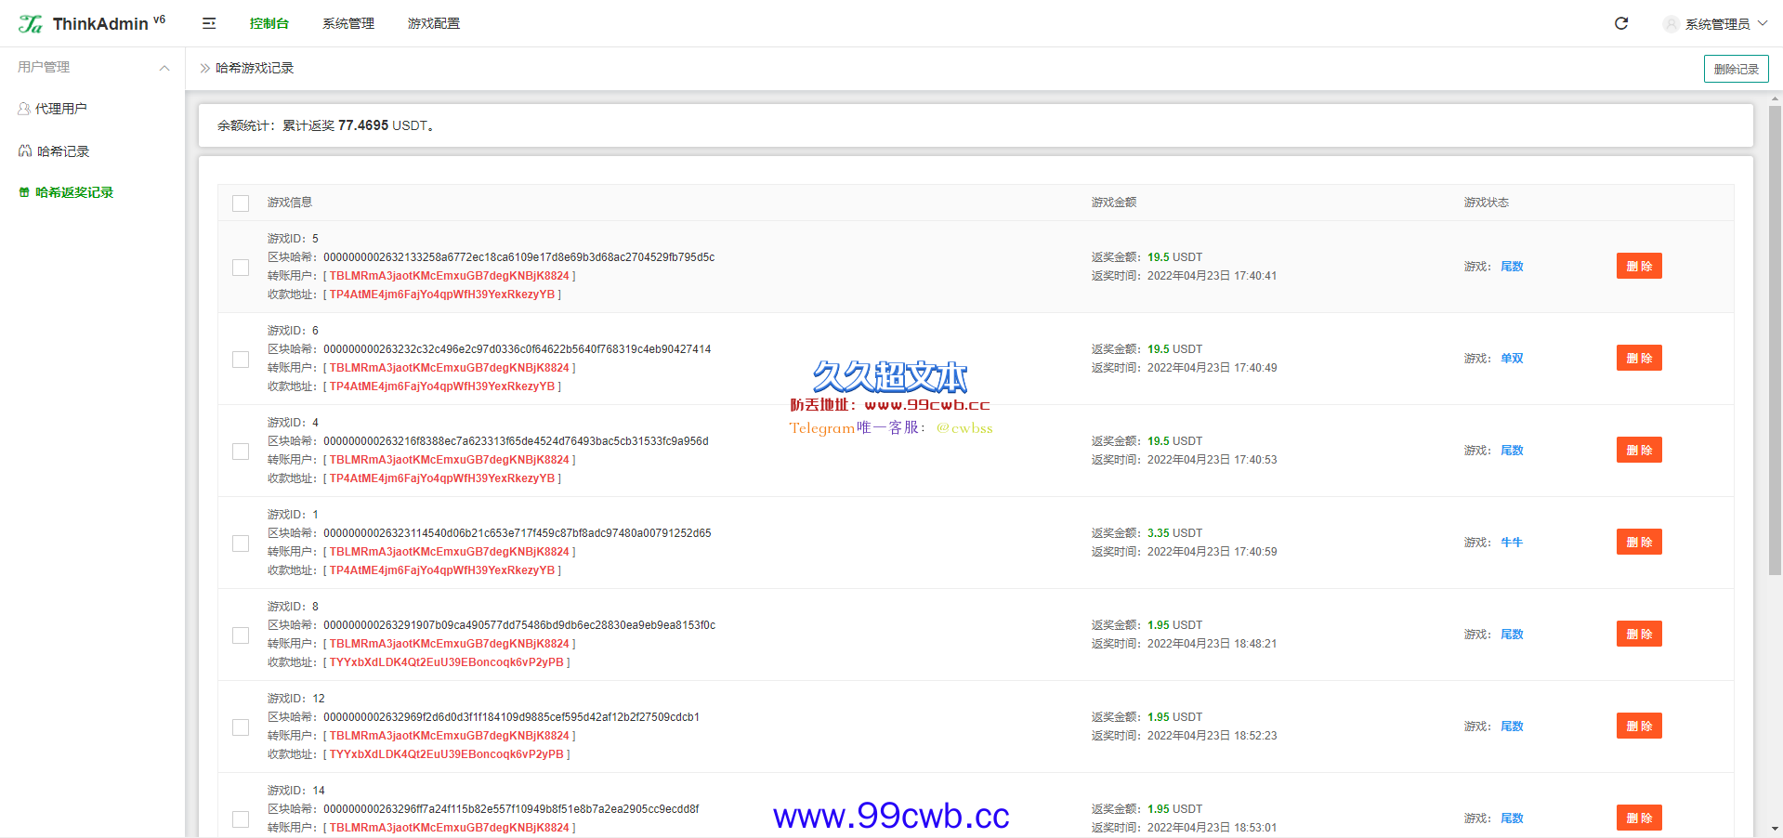Select 哈希返奖记录 sidebar item
Viewport: 1783px width, 838px height.
coord(92,192)
